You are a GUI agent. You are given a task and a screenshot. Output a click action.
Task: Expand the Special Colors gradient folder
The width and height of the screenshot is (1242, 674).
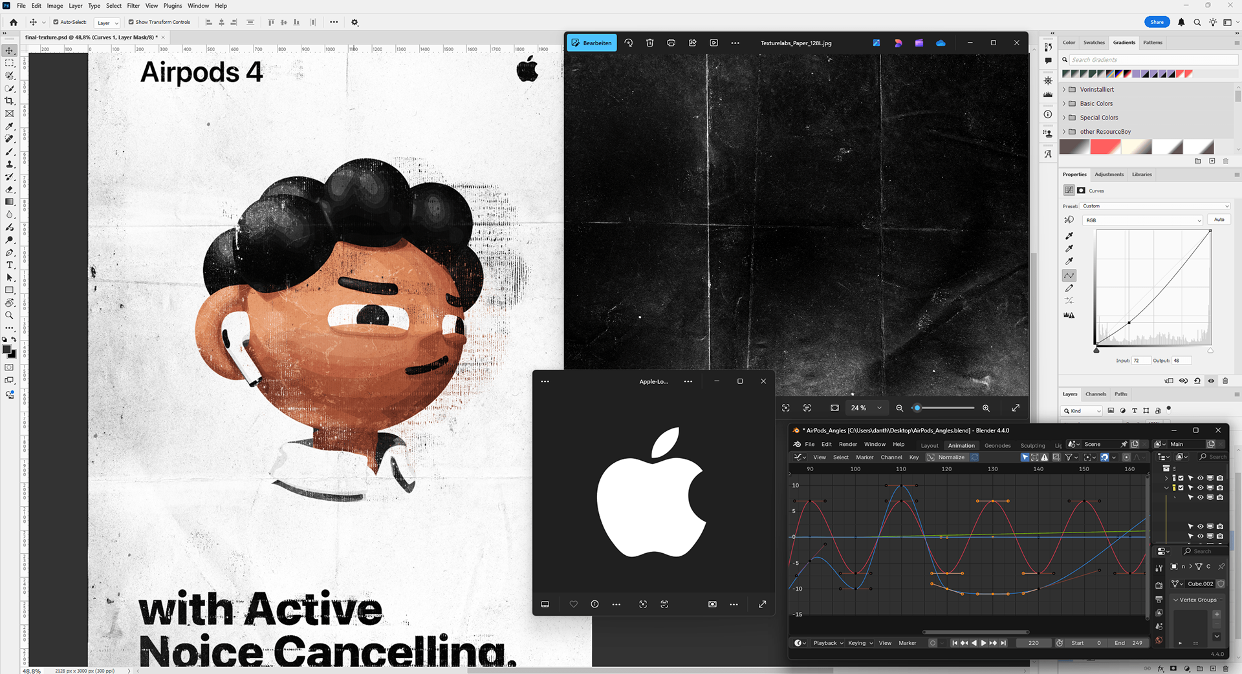[x=1064, y=118]
